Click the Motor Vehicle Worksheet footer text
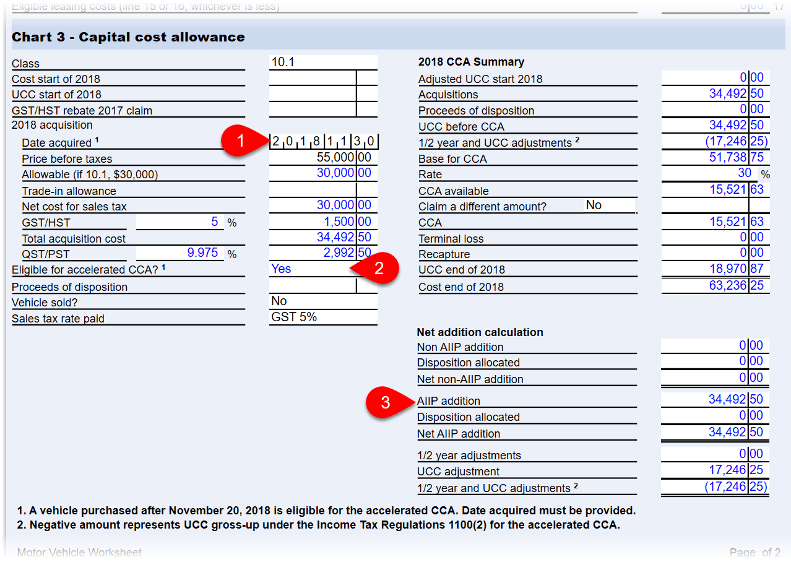Viewport: 791px width, 562px height. coord(79,552)
